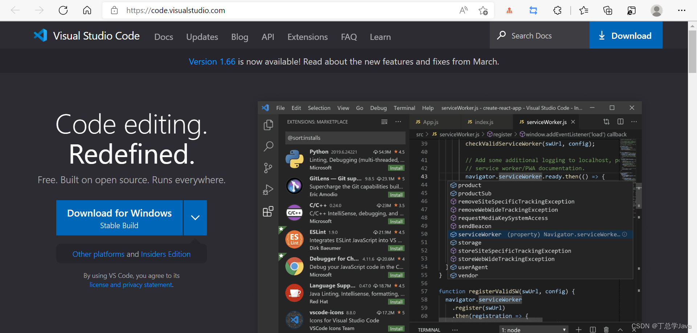697x333 pixels.
Task: Click Download for Windows Stable Build
Action: coord(119,218)
